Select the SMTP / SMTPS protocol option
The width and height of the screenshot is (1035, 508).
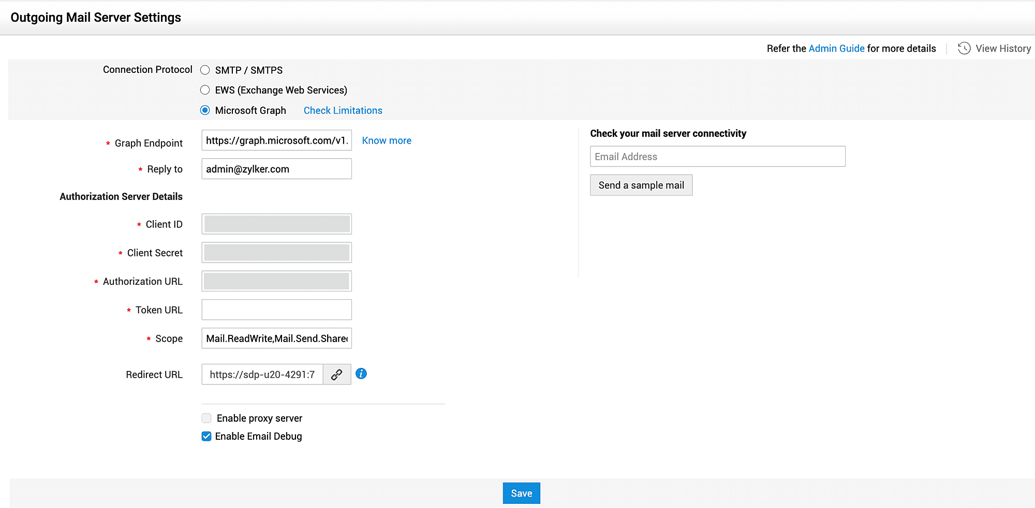(x=205, y=70)
